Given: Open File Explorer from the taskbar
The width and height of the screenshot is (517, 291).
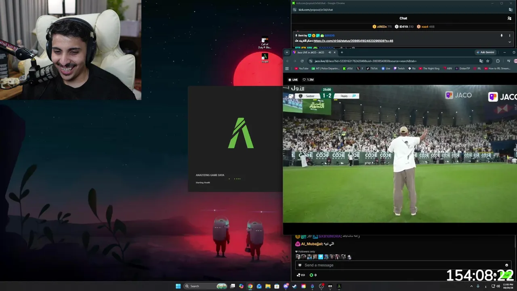Looking at the screenshot, I should point(268,286).
